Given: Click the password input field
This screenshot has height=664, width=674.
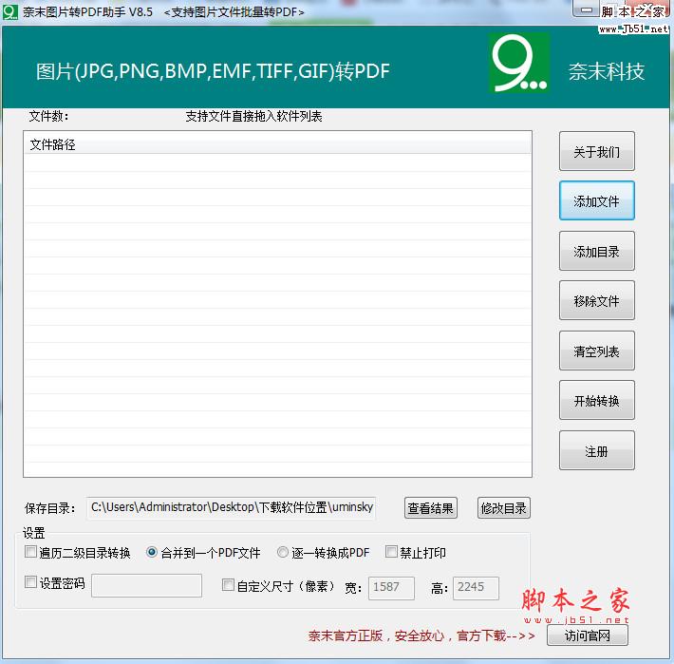Looking at the screenshot, I should [x=146, y=585].
